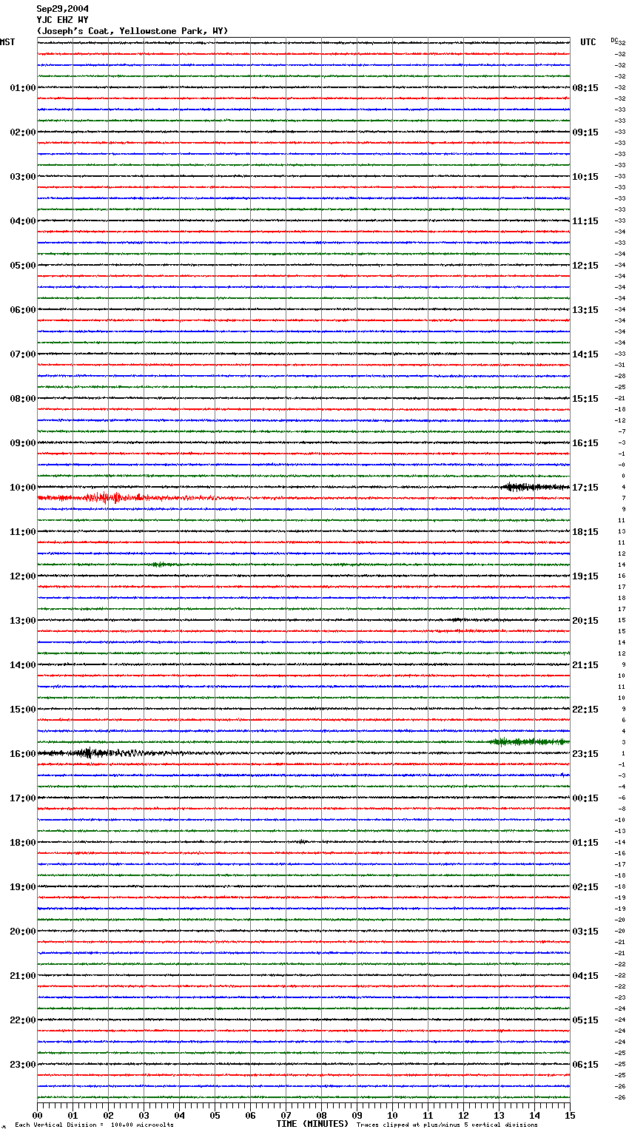629x1135 pixels.
Task: Select the 05:00 MST time label
Action: [x=23, y=266]
